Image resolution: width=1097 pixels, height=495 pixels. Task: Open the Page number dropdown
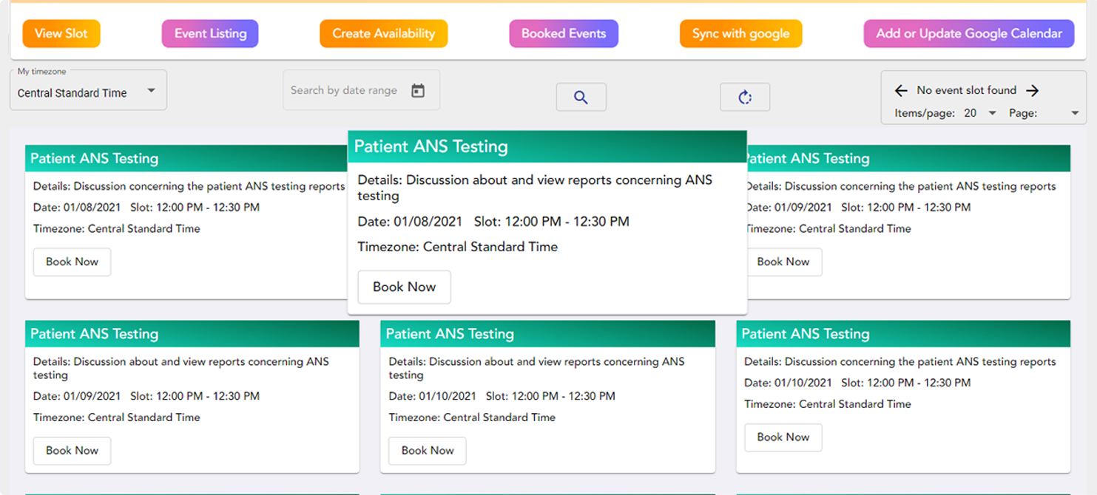pos(1074,113)
